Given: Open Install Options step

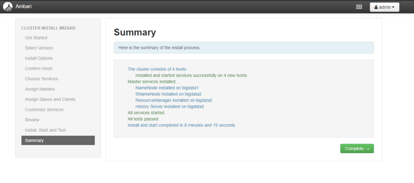Looking at the screenshot, I should coord(39,58).
